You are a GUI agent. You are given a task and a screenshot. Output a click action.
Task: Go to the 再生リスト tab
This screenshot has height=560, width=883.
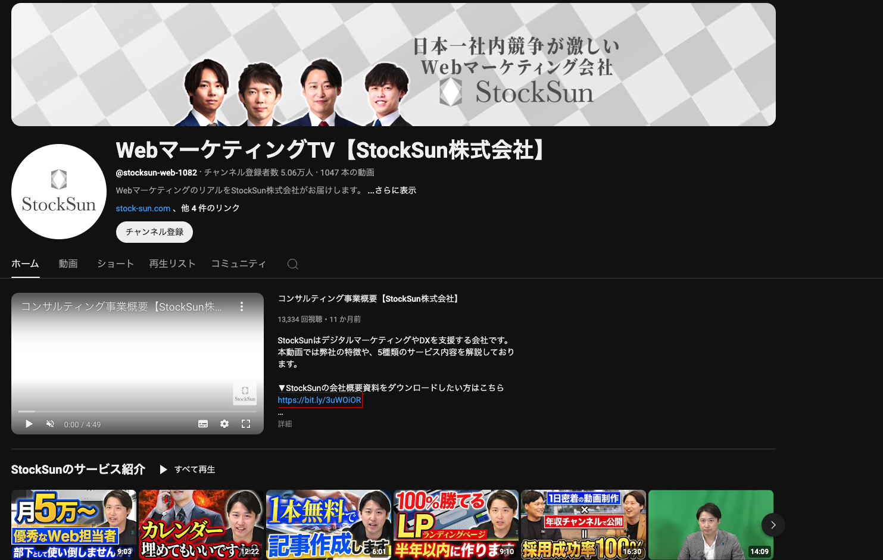[172, 264]
